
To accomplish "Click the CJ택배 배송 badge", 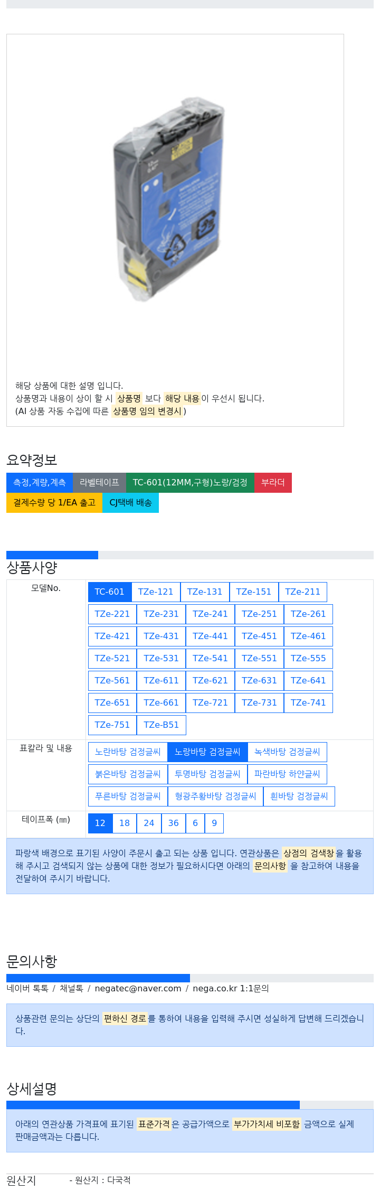I will click(x=130, y=503).
